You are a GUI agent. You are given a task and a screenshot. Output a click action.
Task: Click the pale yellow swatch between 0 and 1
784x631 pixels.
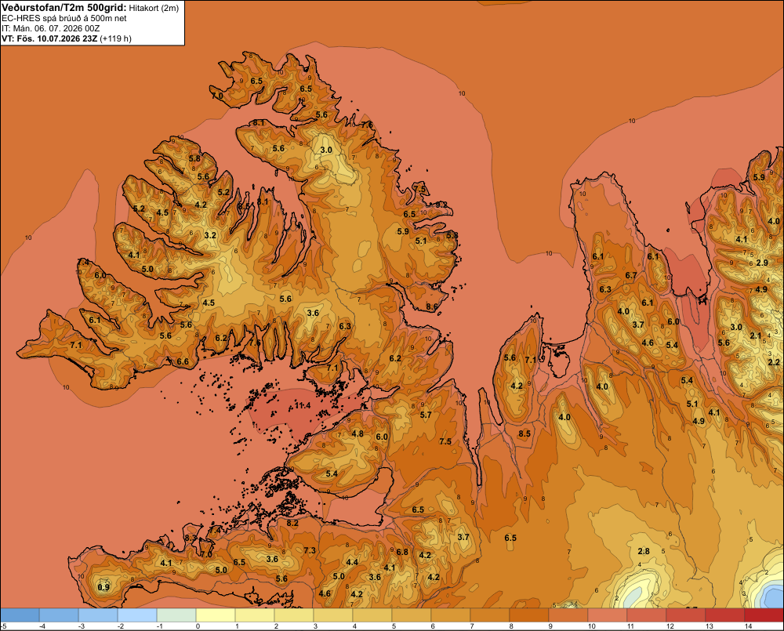coord(216,615)
